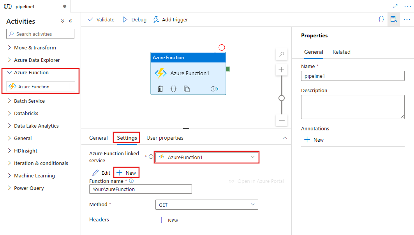
Task: Click the Function name input field
Action: (x=140, y=189)
